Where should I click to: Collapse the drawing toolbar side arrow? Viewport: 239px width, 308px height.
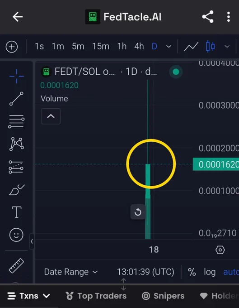pyautogui.click(x=32, y=241)
